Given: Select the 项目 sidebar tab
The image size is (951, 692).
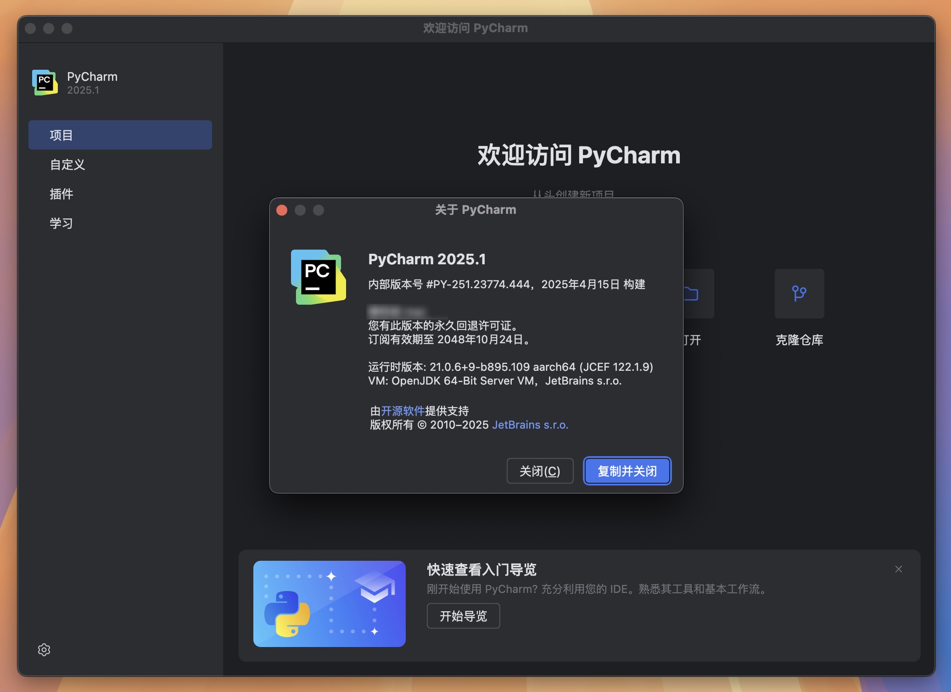Looking at the screenshot, I should click(x=120, y=135).
